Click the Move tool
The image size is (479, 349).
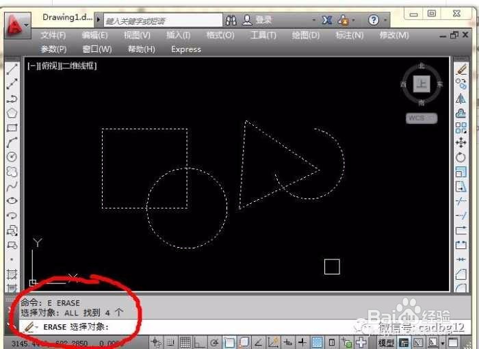click(461, 142)
